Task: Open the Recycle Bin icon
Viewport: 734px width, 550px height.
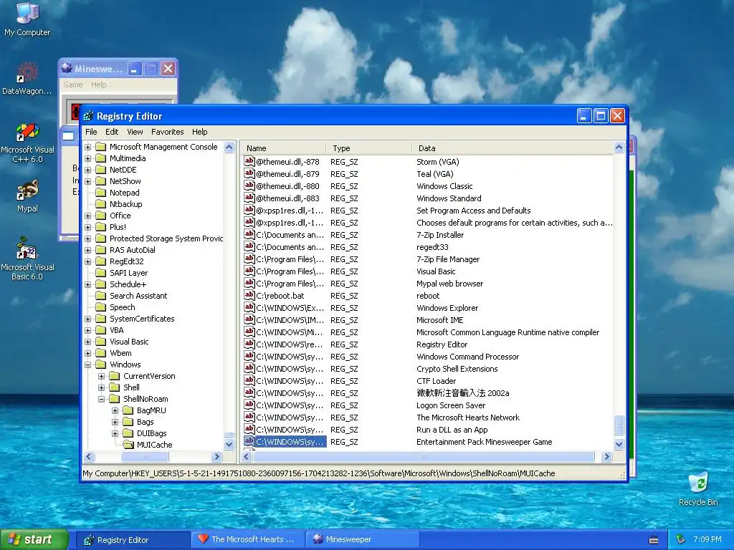Action: click(x=698, y=488)
